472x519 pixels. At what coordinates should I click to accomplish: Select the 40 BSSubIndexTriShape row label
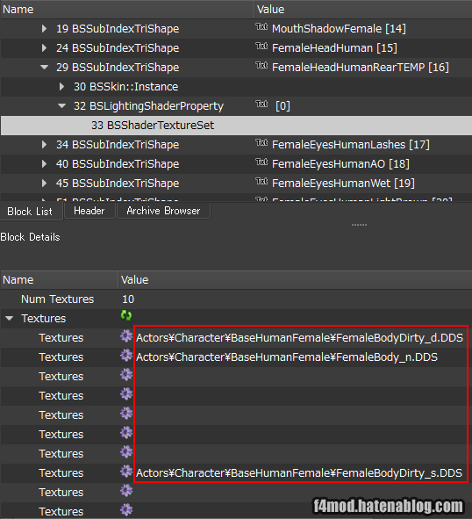(x=118, y=164)
